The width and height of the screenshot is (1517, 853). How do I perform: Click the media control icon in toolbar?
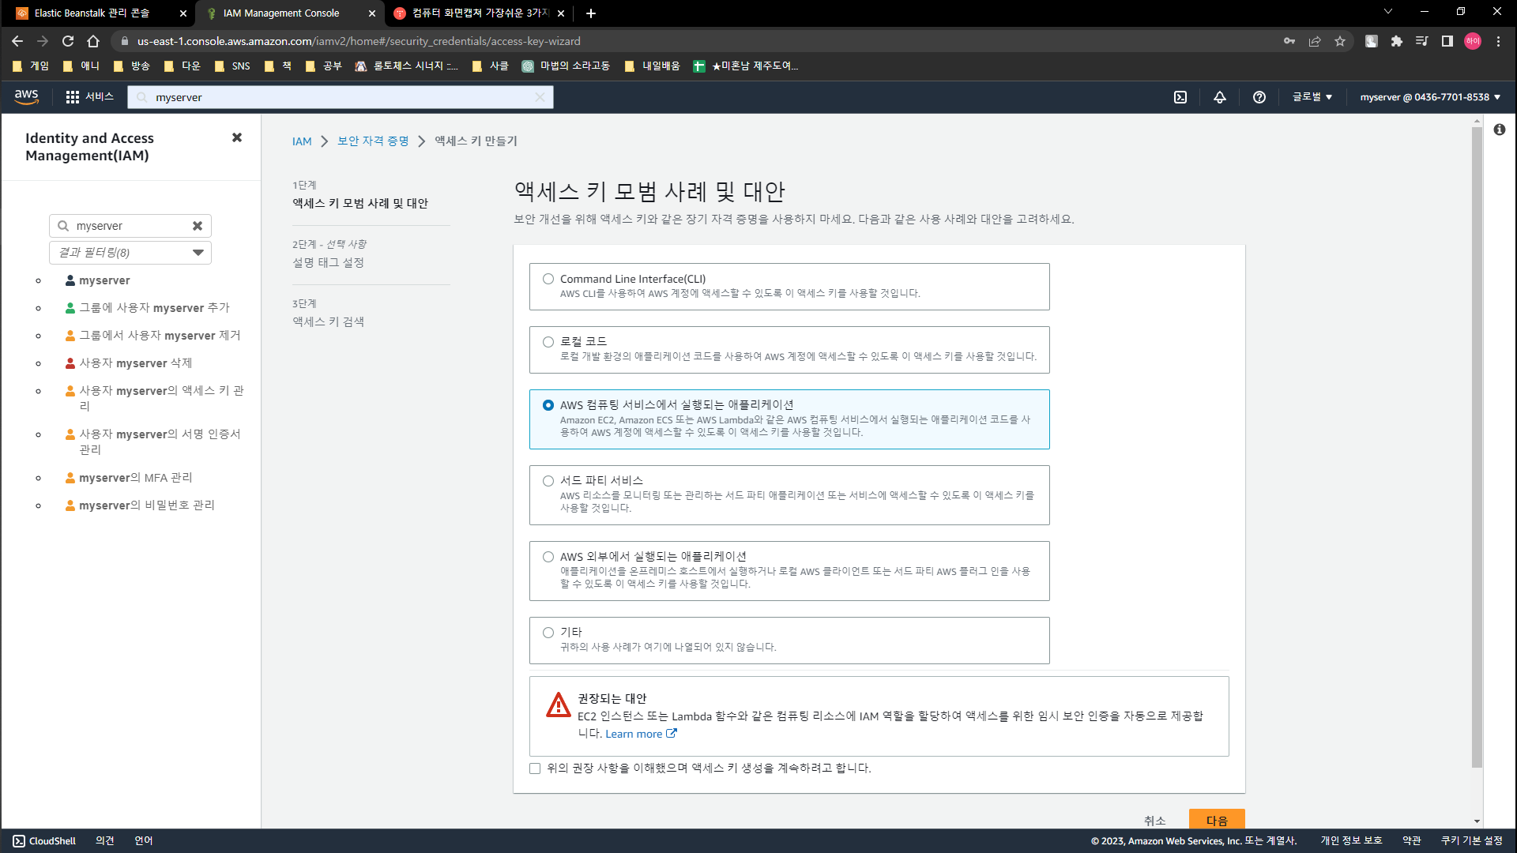point(1422,41)
